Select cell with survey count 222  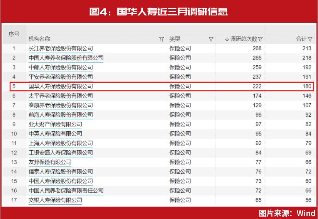[257, 86]
